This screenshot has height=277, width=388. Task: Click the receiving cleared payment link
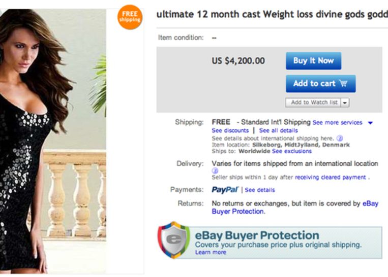point(331,178)
